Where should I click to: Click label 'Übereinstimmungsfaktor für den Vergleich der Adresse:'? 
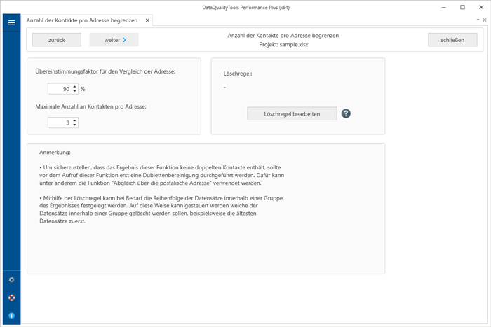(105, 71)
